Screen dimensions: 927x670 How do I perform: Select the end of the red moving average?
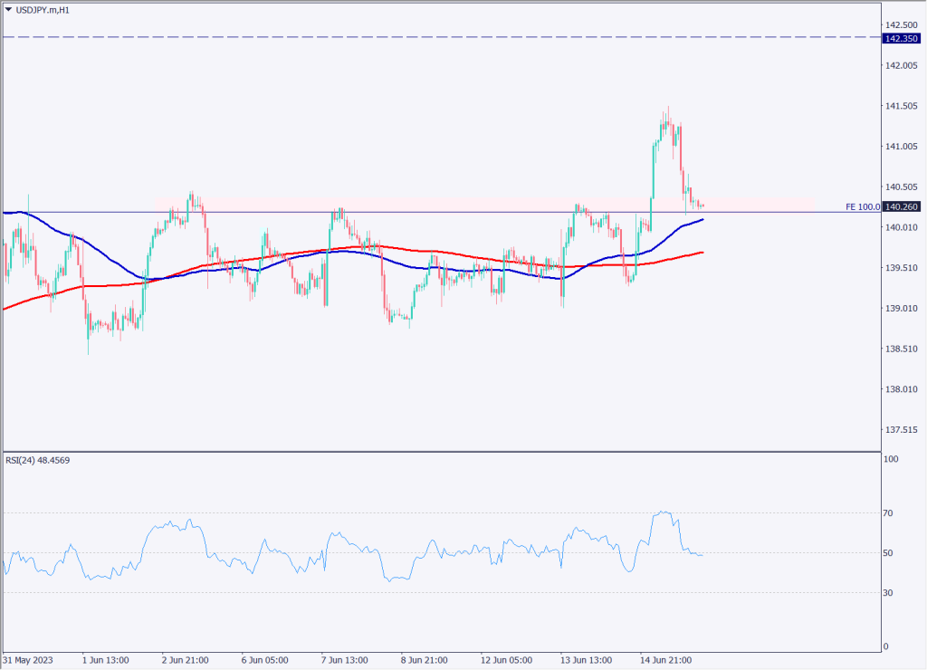pyautogui.click(x=702, y=253)
